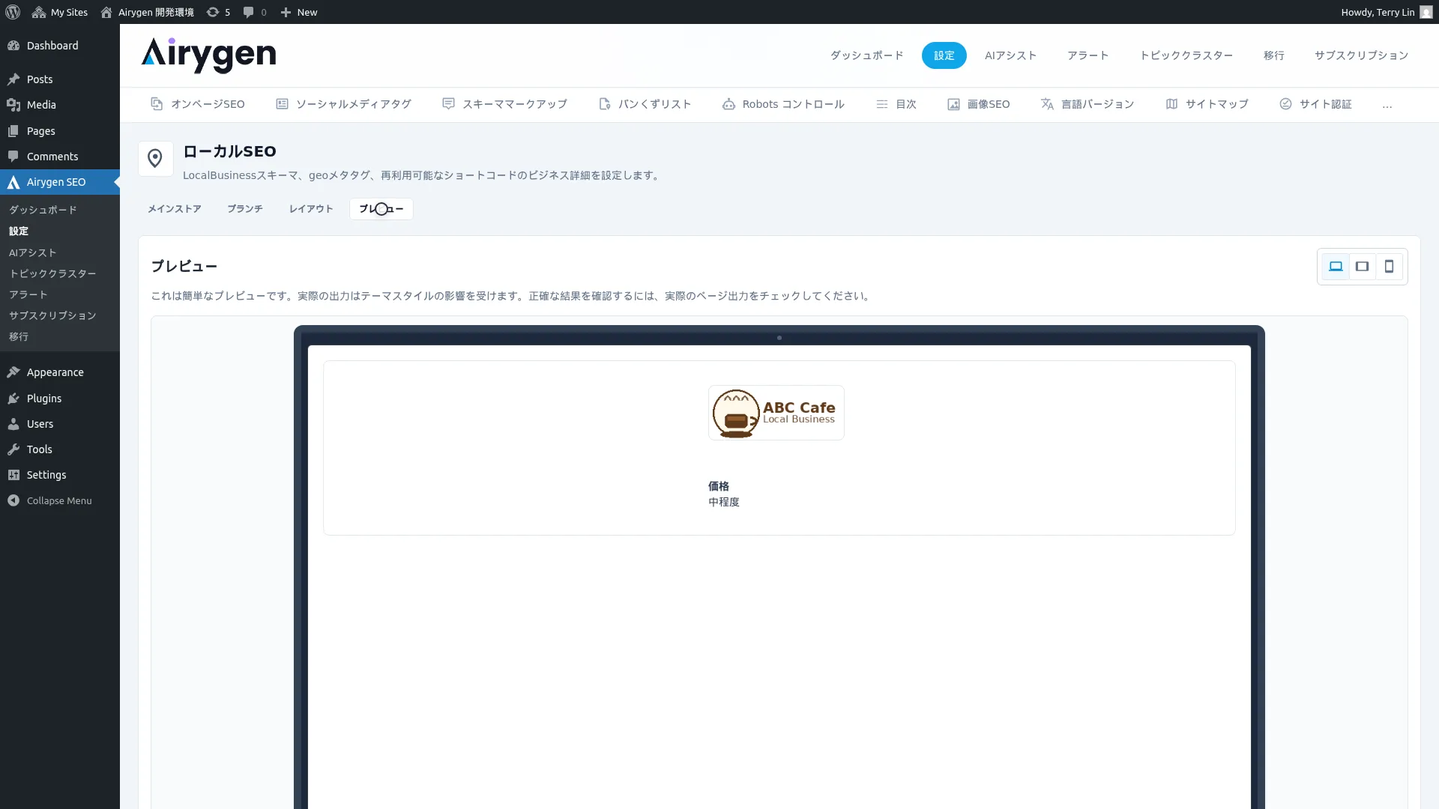The width and height of the screenshot is (1439, 809).
Task: Open the トピッククラスター sidebar submenu
Action: pos(52,273)
